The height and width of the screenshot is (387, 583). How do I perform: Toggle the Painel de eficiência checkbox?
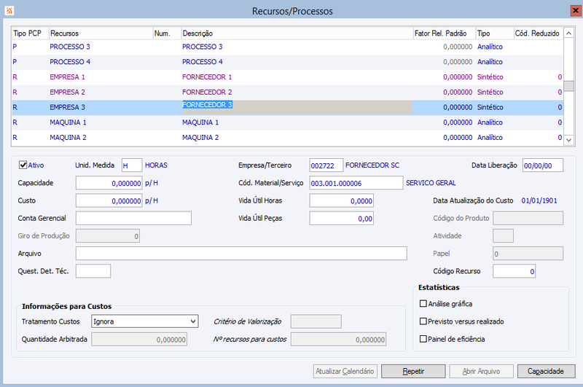[x=423, y=338]
